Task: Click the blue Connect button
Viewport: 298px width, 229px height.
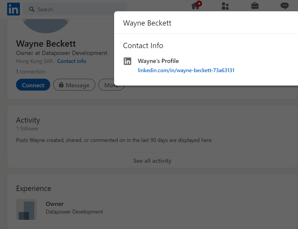Action: pos(33,85)
